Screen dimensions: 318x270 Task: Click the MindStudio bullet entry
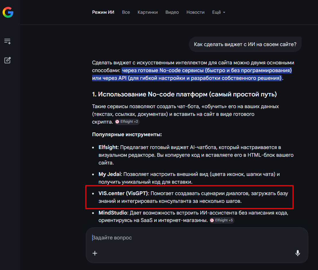(189, 217)
